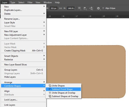Choose Create Clipping Mask

click(24, 50)
